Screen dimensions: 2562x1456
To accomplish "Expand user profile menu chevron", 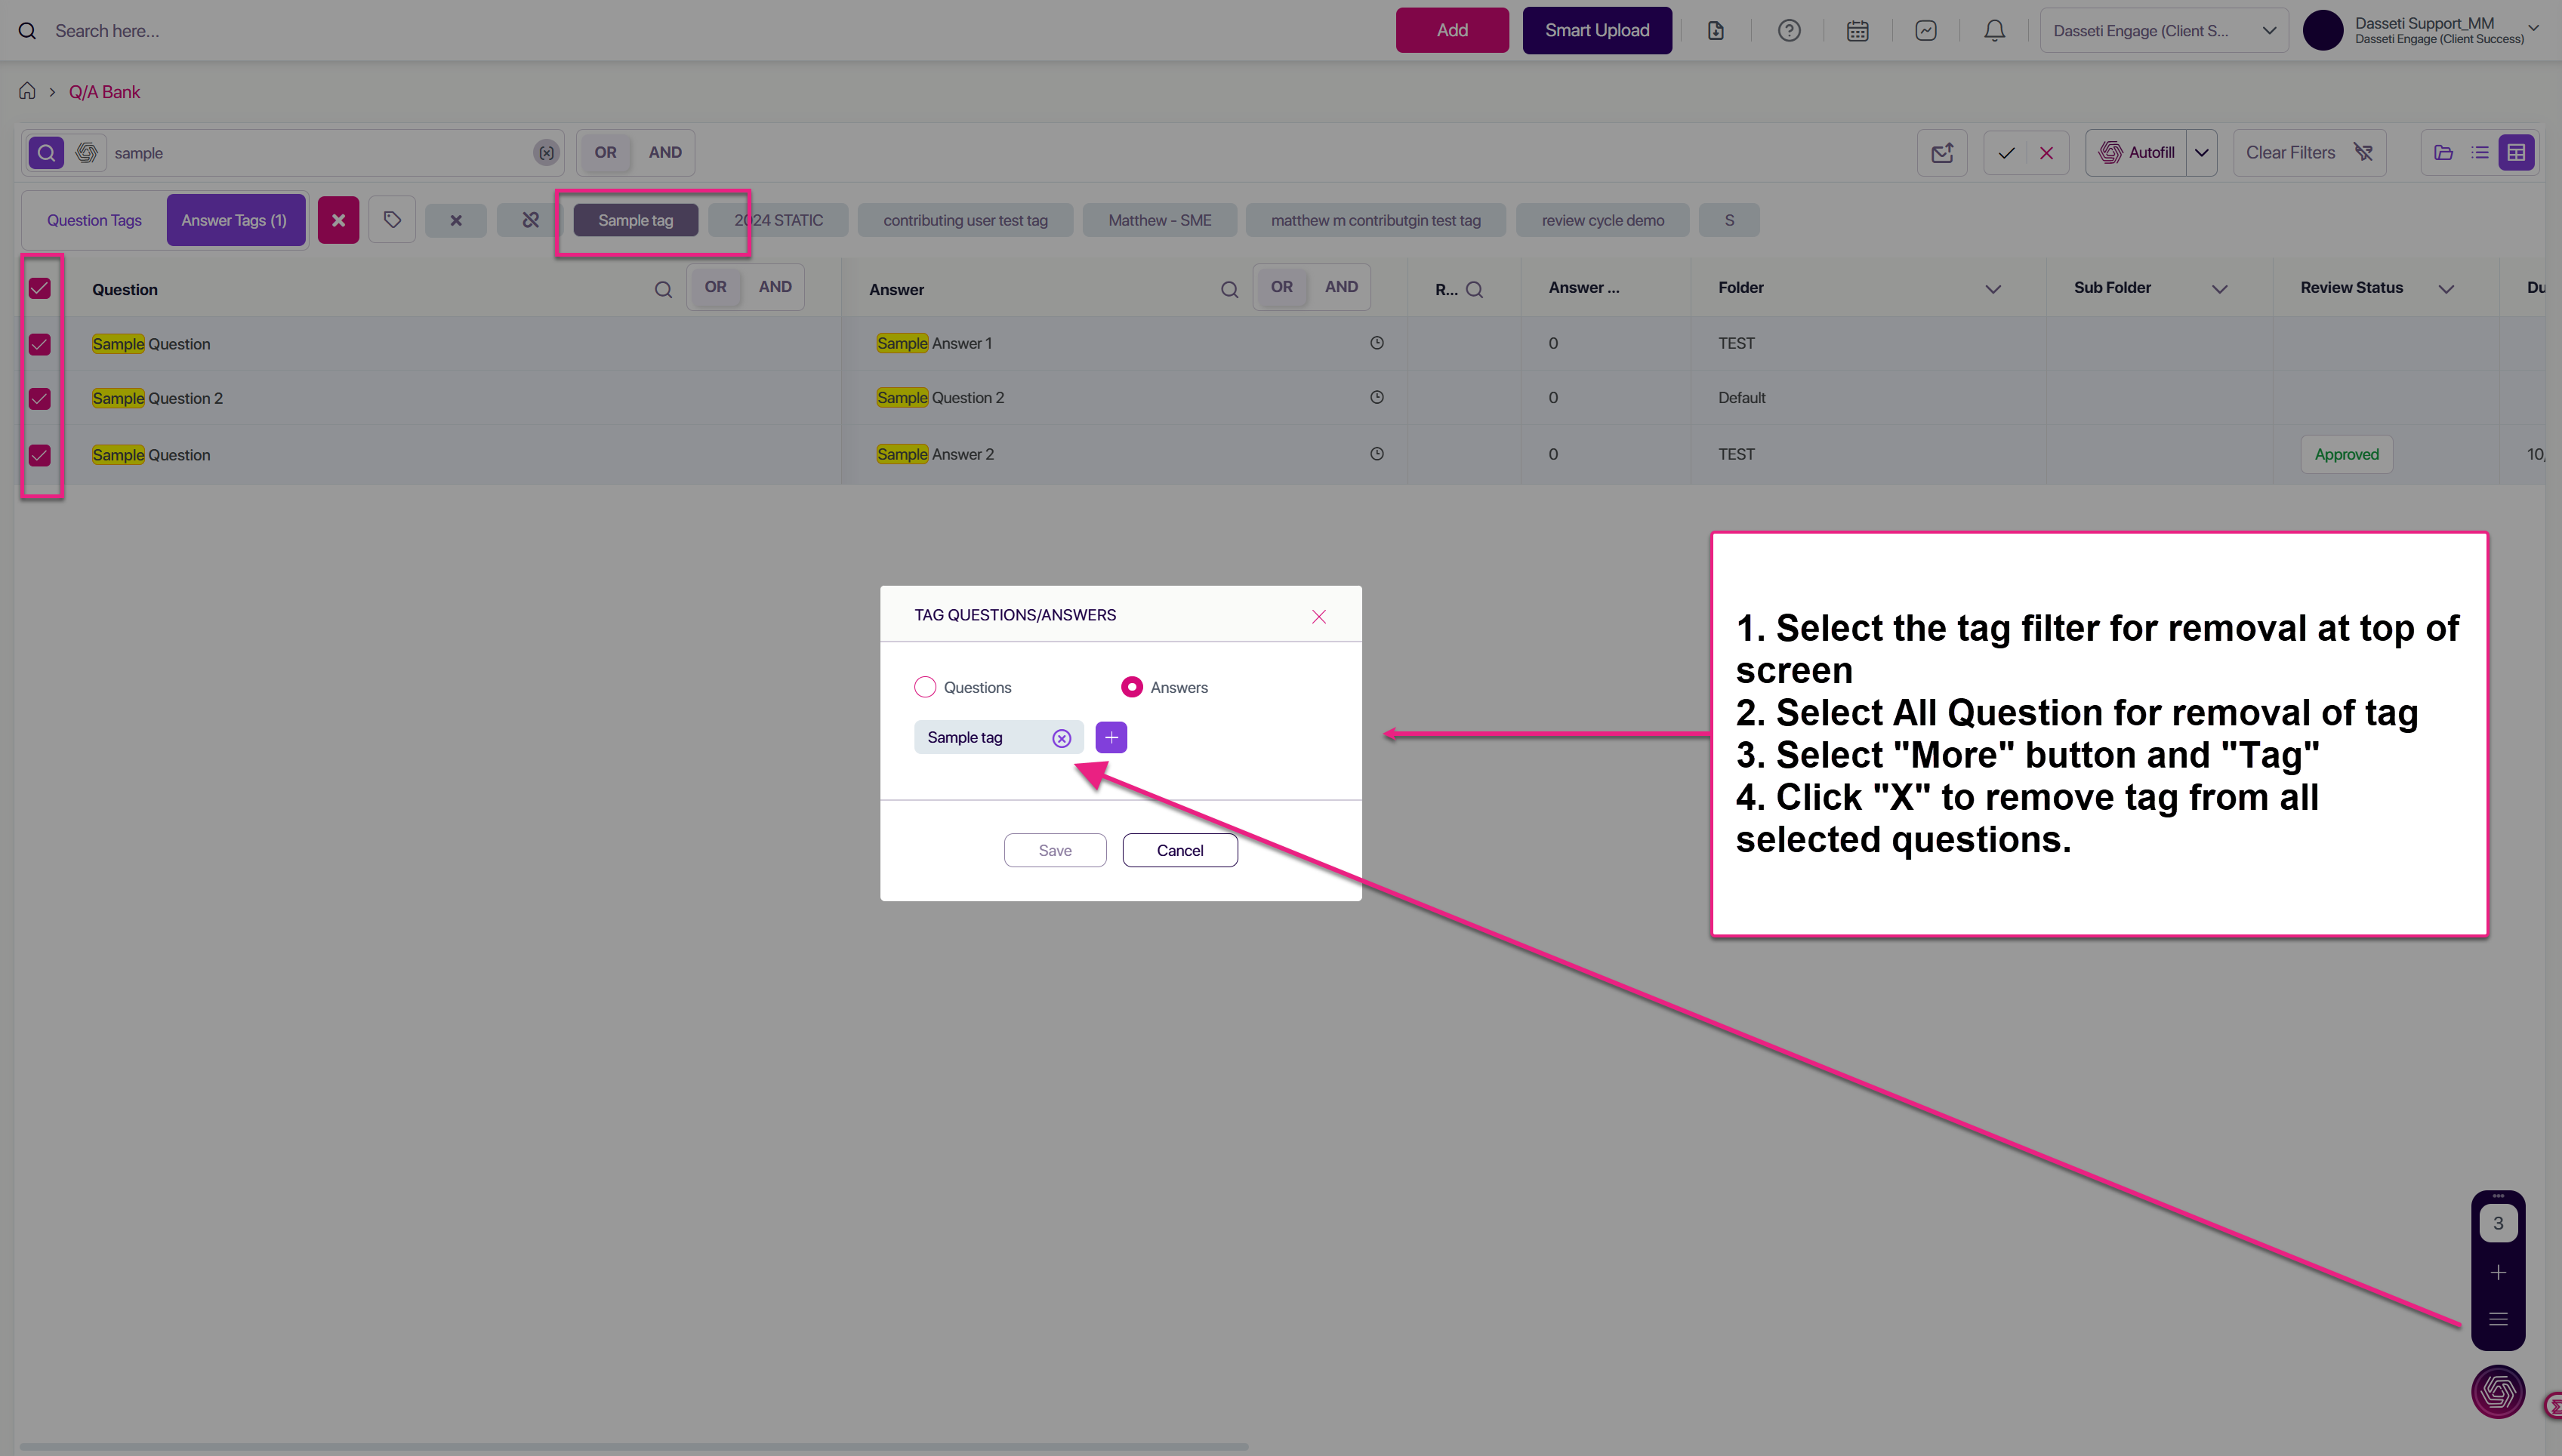I will tap(2533, 28).
